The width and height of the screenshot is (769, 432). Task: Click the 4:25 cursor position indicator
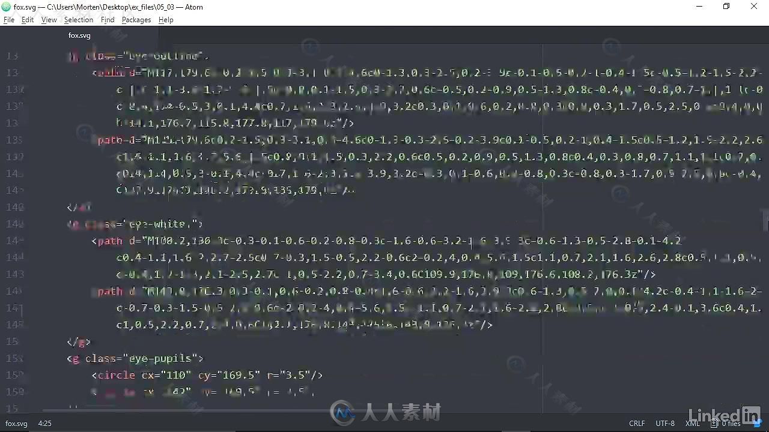[44, 423]
